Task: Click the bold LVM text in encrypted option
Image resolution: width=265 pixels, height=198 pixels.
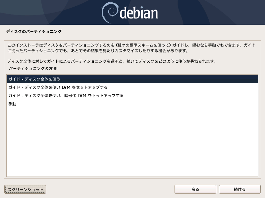Action: (82, 96)
